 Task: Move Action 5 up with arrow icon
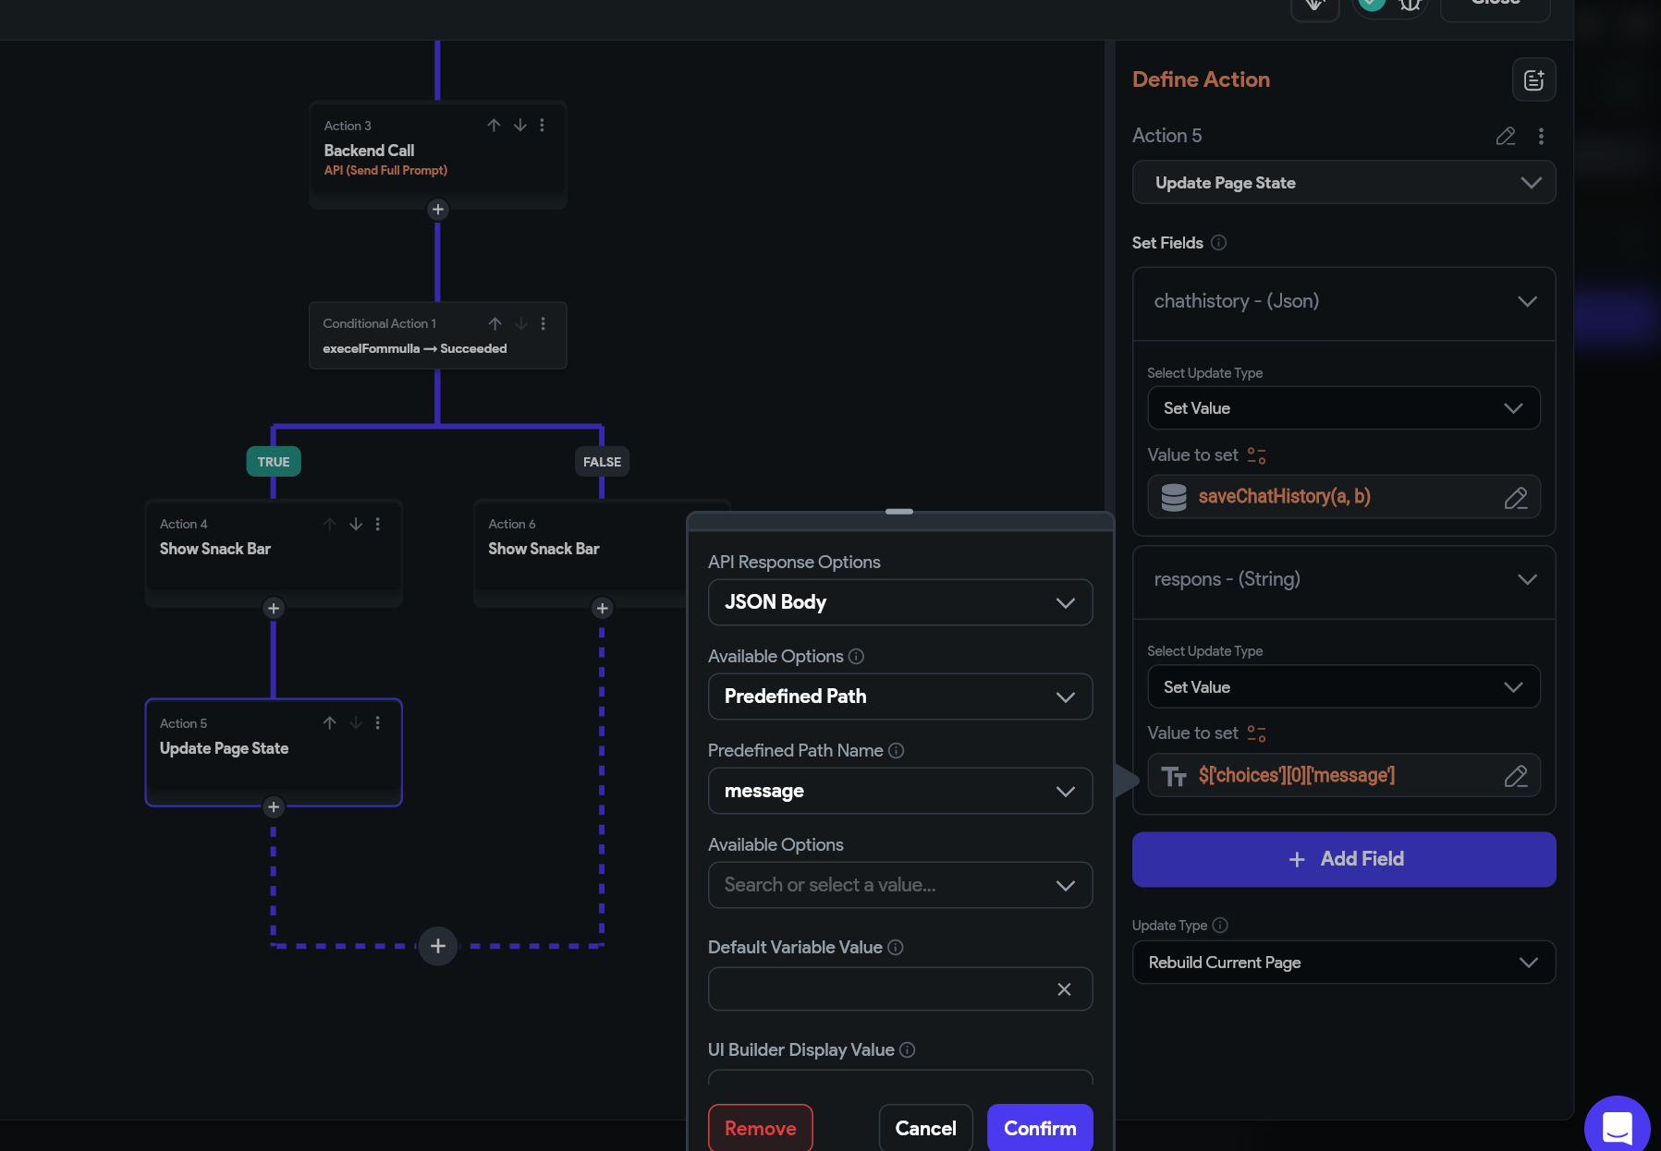(x=329, y=722)
